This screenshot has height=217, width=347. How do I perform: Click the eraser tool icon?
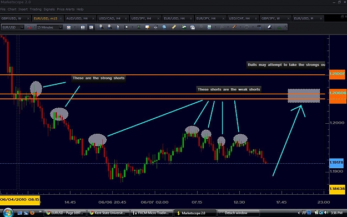pyautogui.click(x=269, y=27)
